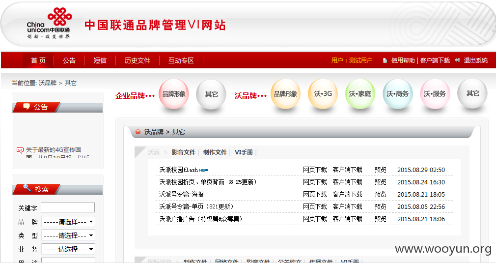
Task: Select the 沃品牌 品牌形象 orange bubble
Action: tap(285, 94)
